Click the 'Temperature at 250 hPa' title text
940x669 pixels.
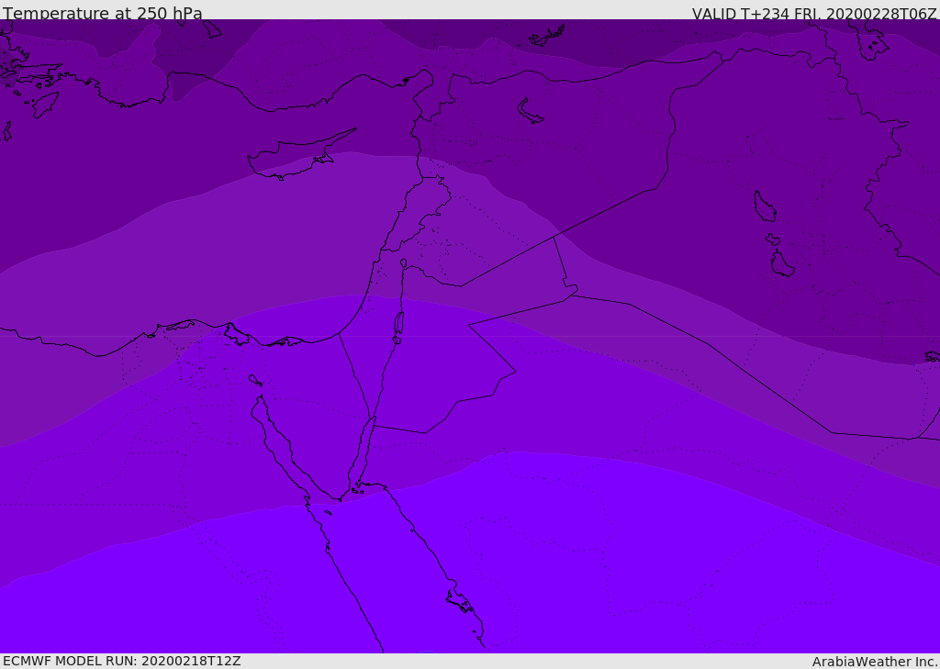(103, 13)
